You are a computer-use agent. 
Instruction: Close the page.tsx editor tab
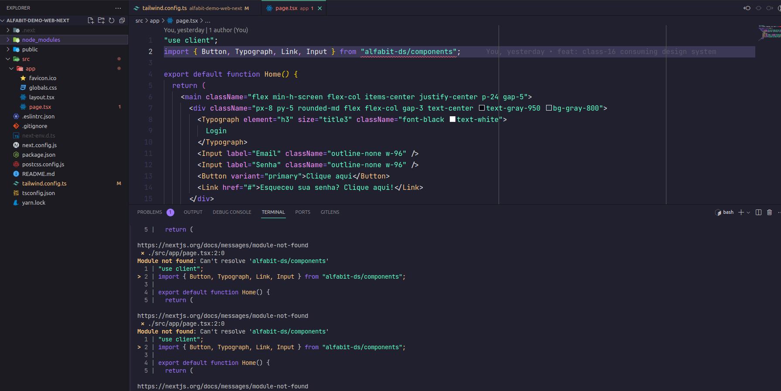pos(320,8)
